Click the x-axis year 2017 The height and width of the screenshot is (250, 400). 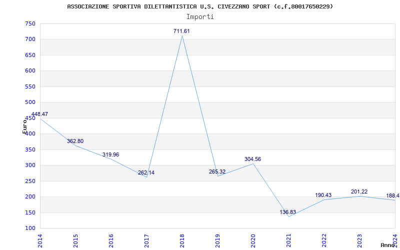coord(146,241)
